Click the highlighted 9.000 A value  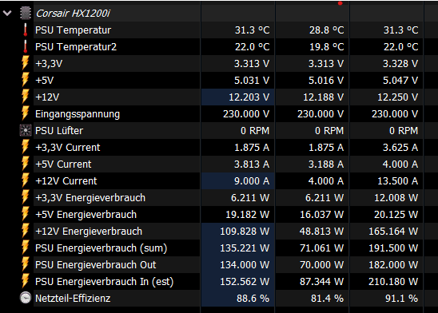click(252, 180)
